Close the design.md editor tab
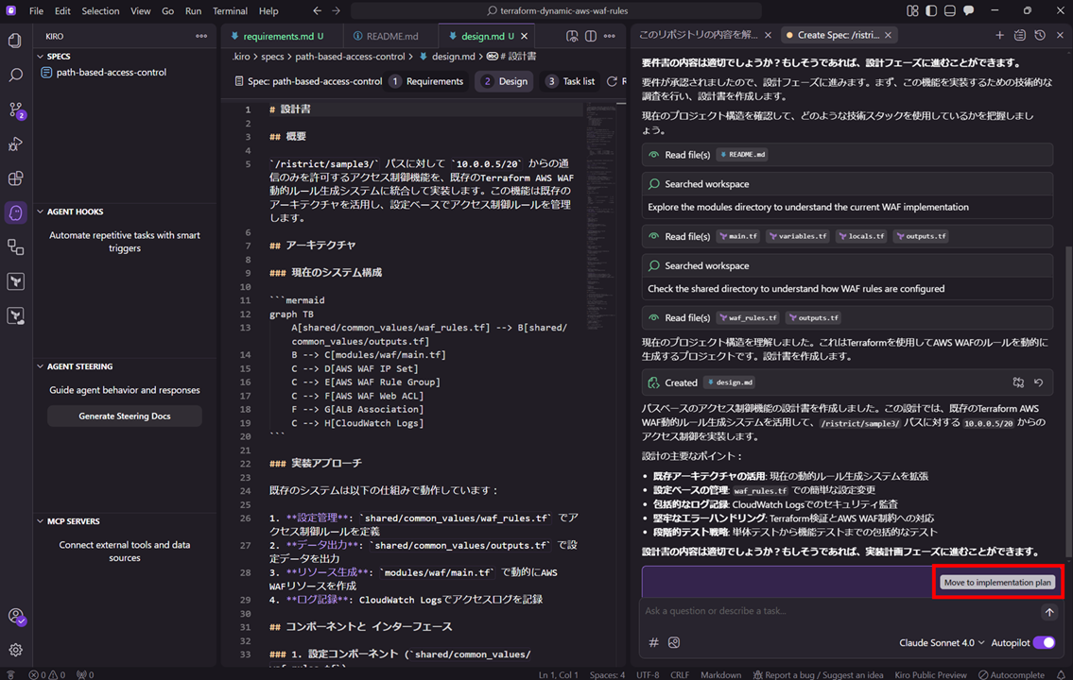 [524, 36]
